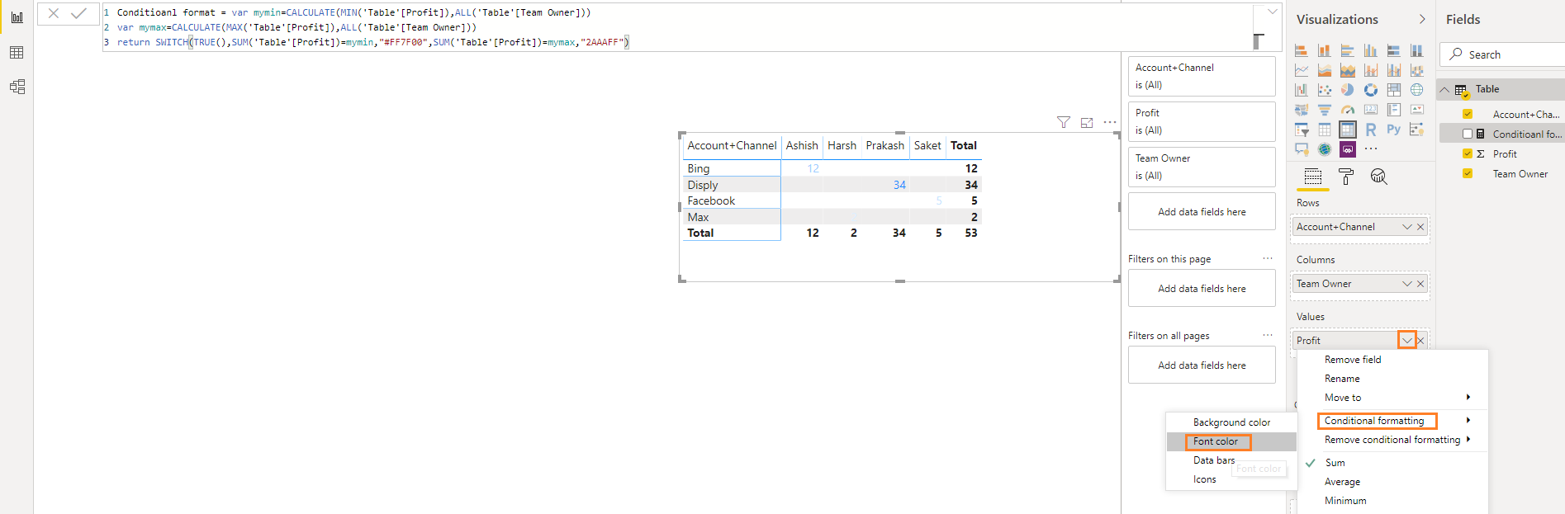Select the key influencers visual
This screenshot has height=514, width=1565.
1417,130
